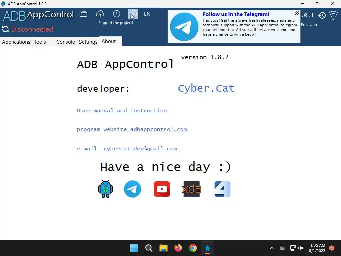Image resolution: width=341 pixels, height=256 pixels.
Task: Open the Console tab
Action: [x=66, y=42]
